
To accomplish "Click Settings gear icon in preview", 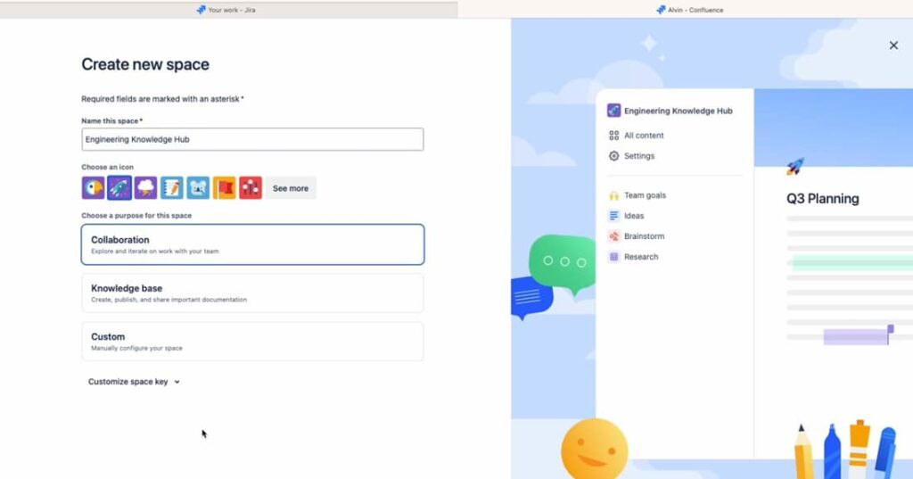I will pos(613,155).
